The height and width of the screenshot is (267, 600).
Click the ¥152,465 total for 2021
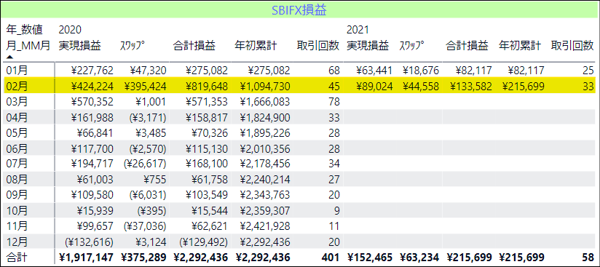point(370,258)
